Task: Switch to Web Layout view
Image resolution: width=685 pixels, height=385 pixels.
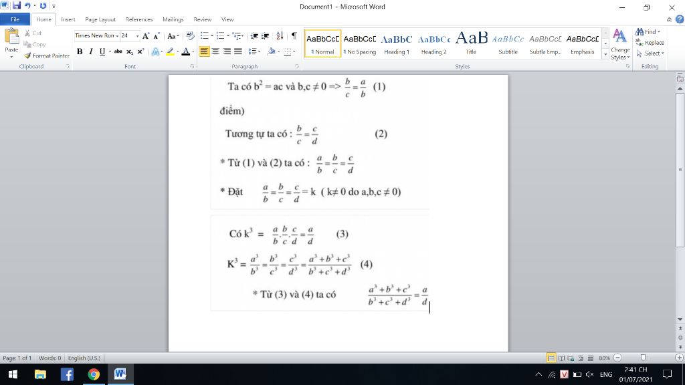Action: [571, 358]
